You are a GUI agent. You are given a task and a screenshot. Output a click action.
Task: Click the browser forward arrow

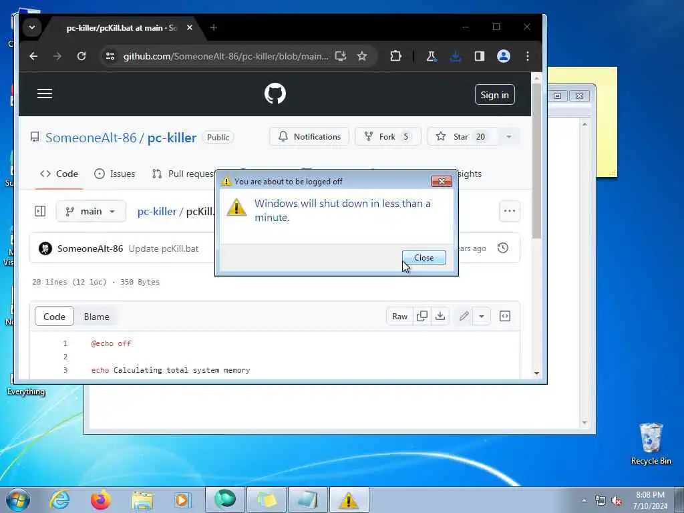57,56
